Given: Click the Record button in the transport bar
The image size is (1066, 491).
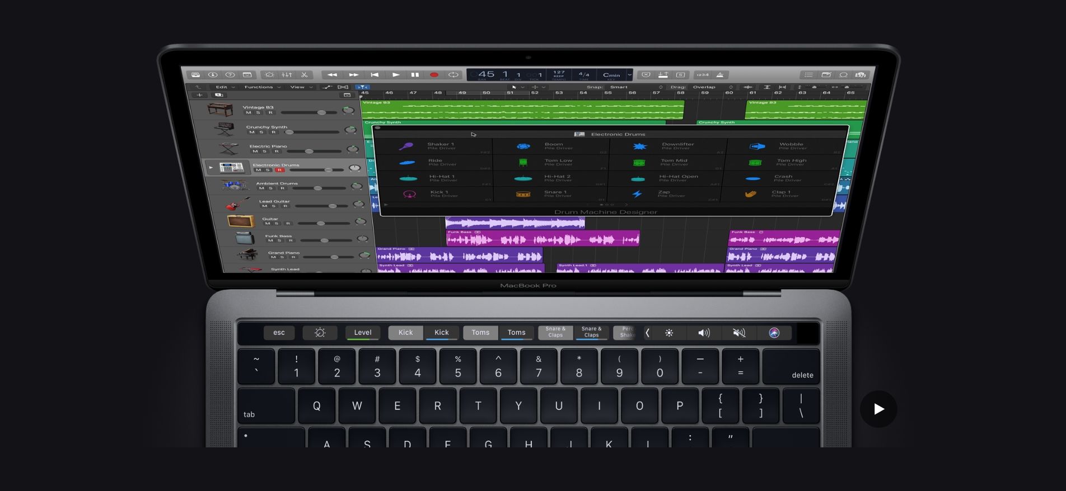Looking at the screenshot, I should tap(434, 75).
